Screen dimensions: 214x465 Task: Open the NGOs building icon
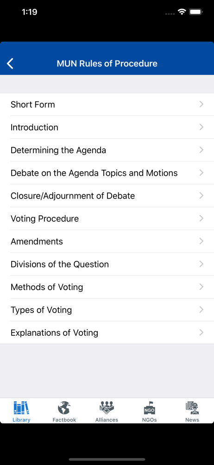pyautogui.click(x=149, y=408)
